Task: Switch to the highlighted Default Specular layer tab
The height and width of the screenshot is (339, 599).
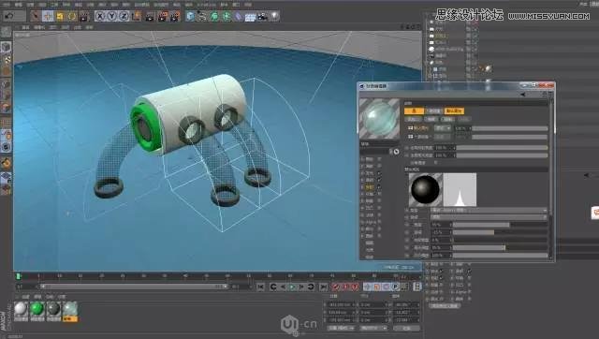Action: pos(454,111)
